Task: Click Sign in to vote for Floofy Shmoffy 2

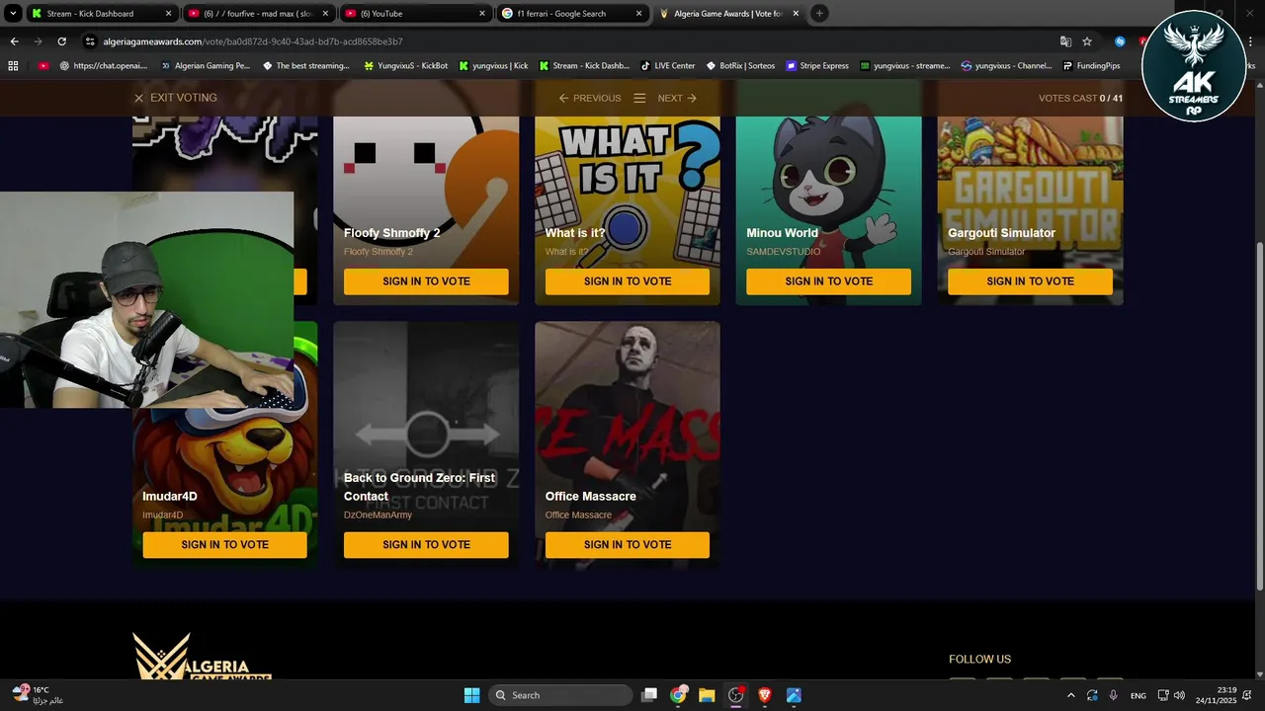Action: coord(426,281)
